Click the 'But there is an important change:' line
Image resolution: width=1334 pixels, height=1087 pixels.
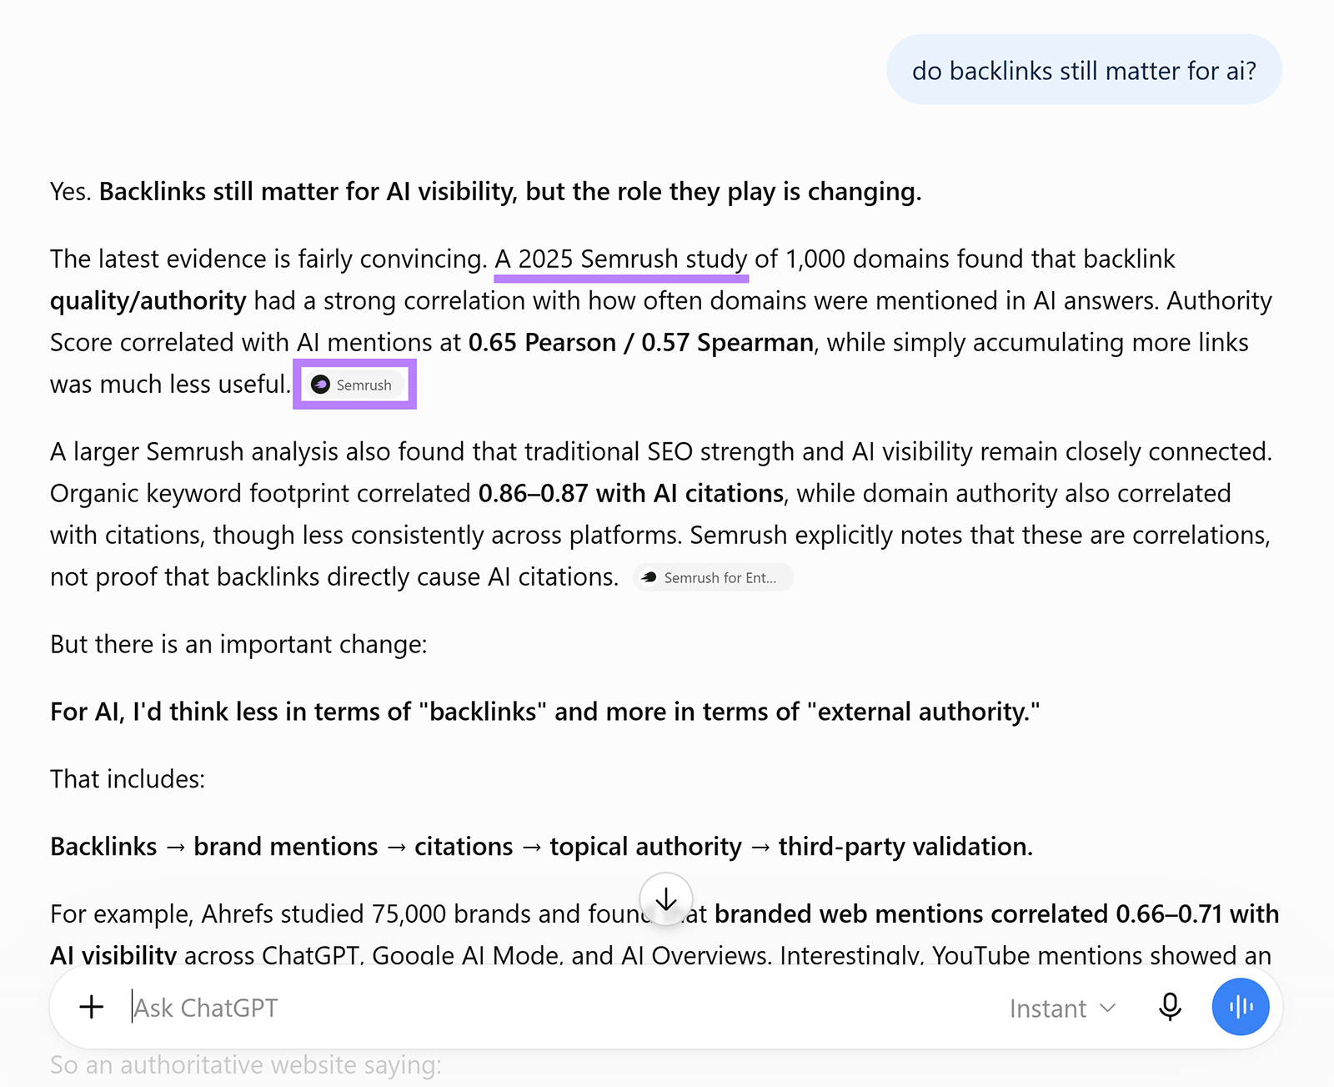coord(238,645)
